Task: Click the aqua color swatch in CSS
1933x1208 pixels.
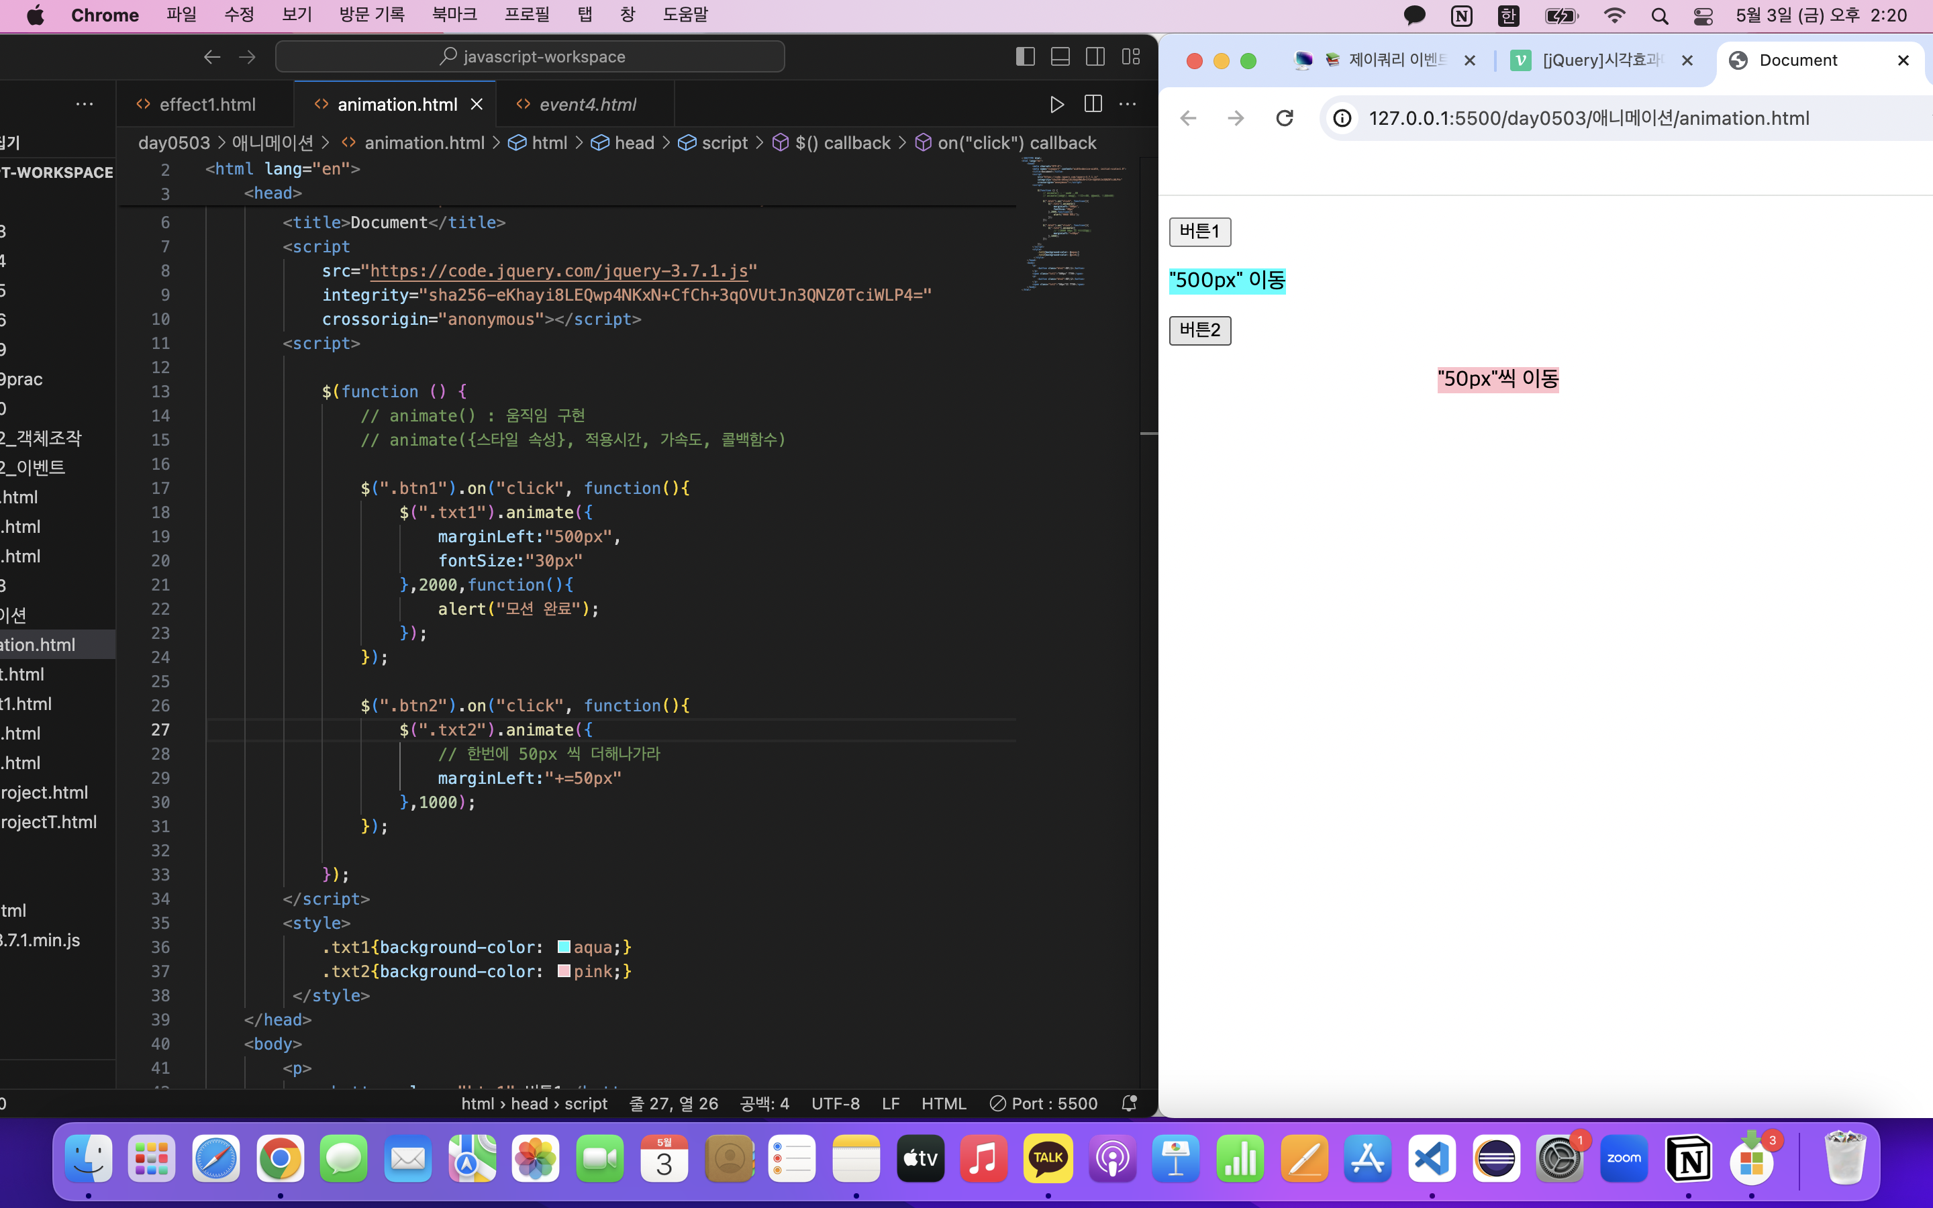Action: (x=564, y=947)
